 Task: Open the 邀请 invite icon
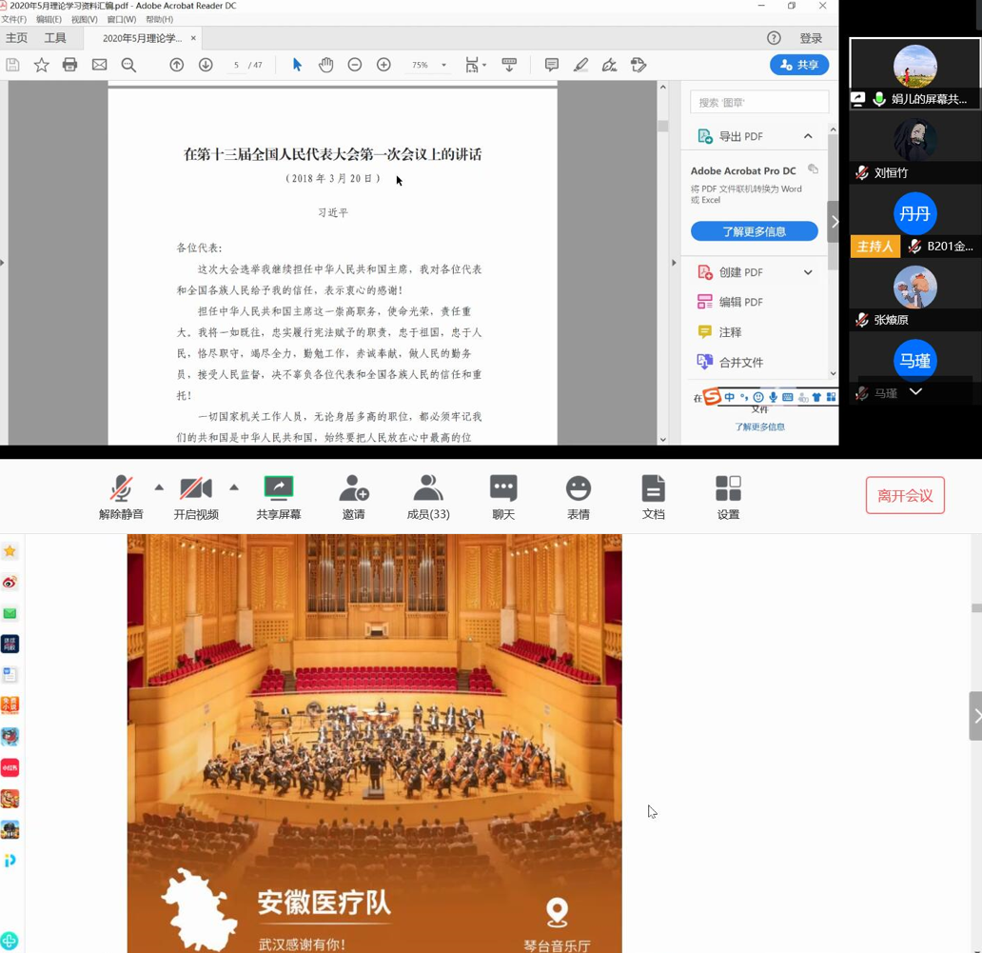click(353, 497)
